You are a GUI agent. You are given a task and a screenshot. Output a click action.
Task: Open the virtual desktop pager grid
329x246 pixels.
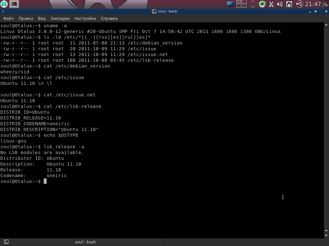(x=242, y=4)
